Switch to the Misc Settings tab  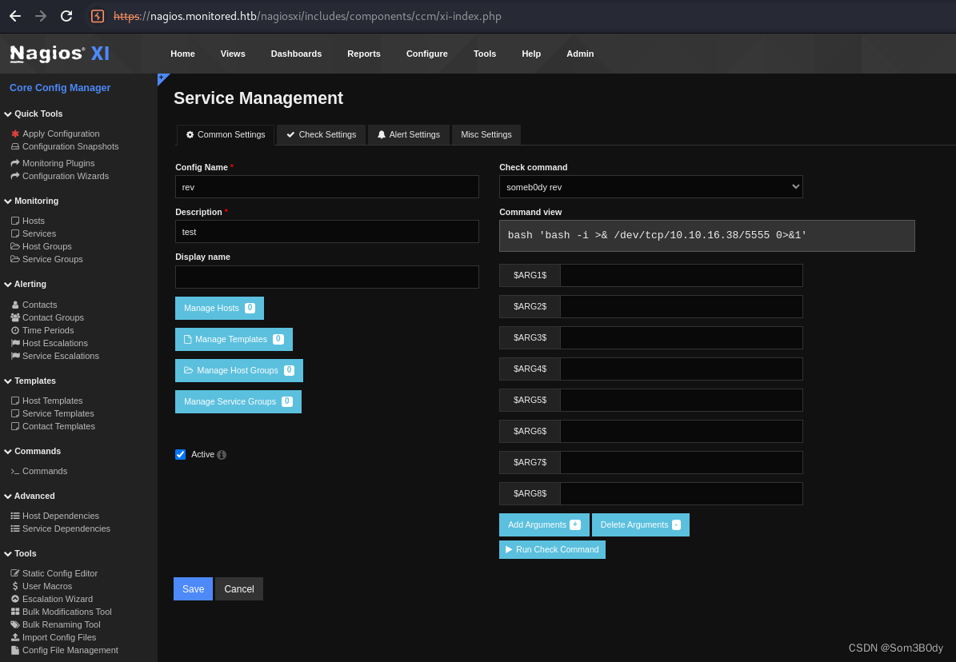click(x=486, y=134)
